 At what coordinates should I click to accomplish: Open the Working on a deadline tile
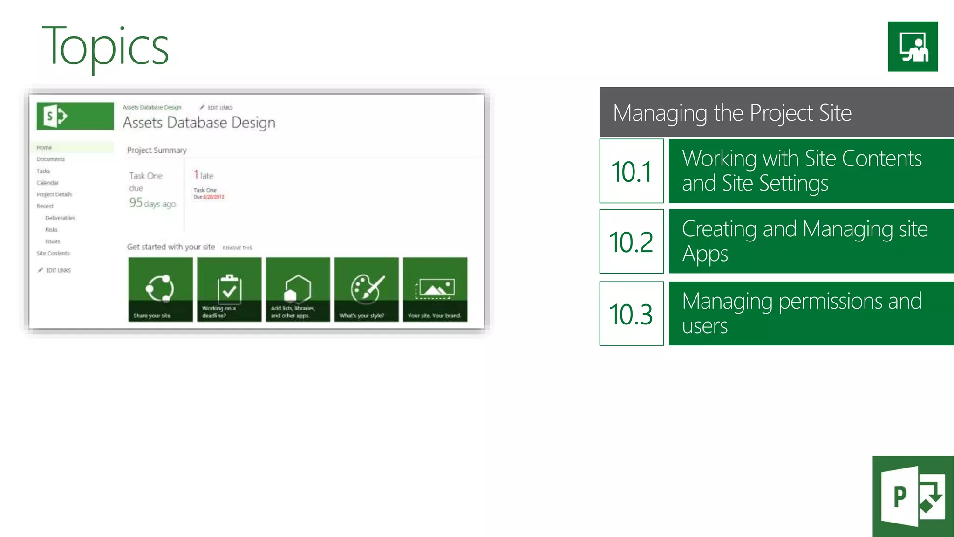pyautogui.click(x=229, y=289)
